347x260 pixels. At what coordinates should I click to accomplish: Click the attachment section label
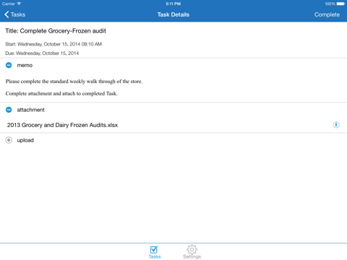[x=30, y=110]
